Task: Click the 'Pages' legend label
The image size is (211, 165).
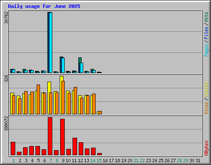Action: (x=206, y=50)
